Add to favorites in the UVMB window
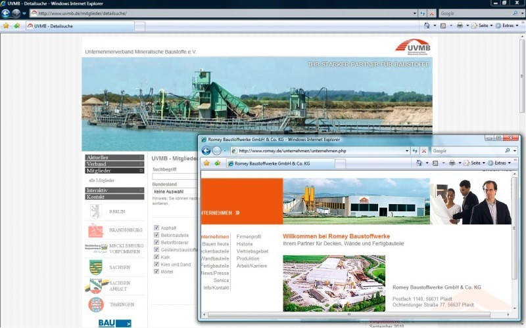Viewport: 526px width, 328px height. pos(17,26)
